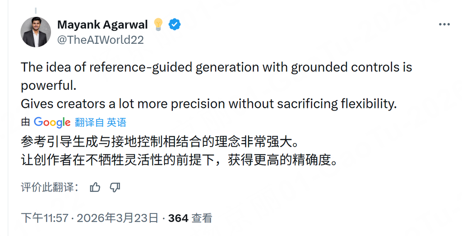Click the blue verified badge
Viewport: 462px width, 236px height.
click(x=175, y=24)
